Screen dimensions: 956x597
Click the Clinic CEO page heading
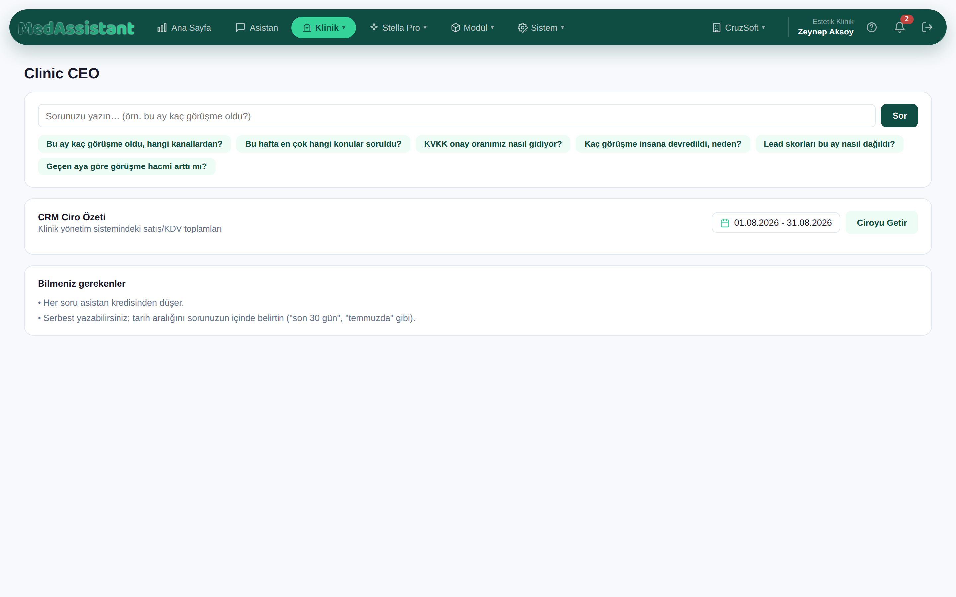[x=62, y=73]
